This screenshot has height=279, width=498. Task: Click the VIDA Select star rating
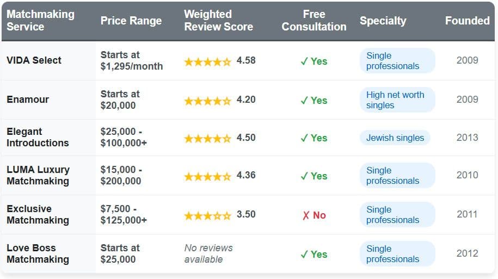(x=208, y=61)
